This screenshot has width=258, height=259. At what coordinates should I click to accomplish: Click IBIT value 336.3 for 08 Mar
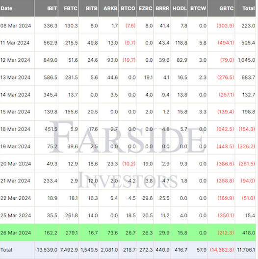(x=51, y=26)
